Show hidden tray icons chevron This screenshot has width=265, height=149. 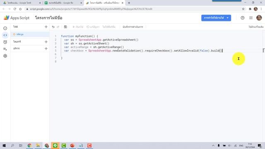pyautogui.click(x=213, y=145)
